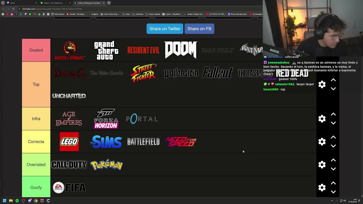Pick the Uncharted logo
The width and height of the screenshot is (363, 204).
tap(69, 96)
